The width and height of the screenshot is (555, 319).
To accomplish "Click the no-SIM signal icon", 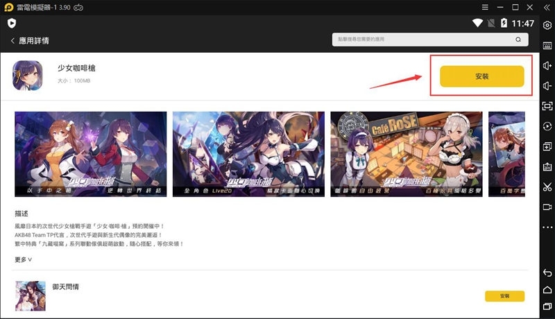I will pos(491,24).
